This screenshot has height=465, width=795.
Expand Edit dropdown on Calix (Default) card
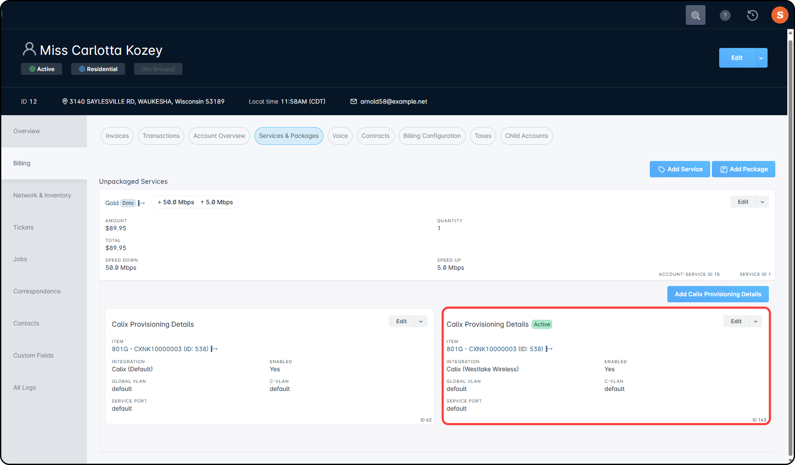point(421,322)
